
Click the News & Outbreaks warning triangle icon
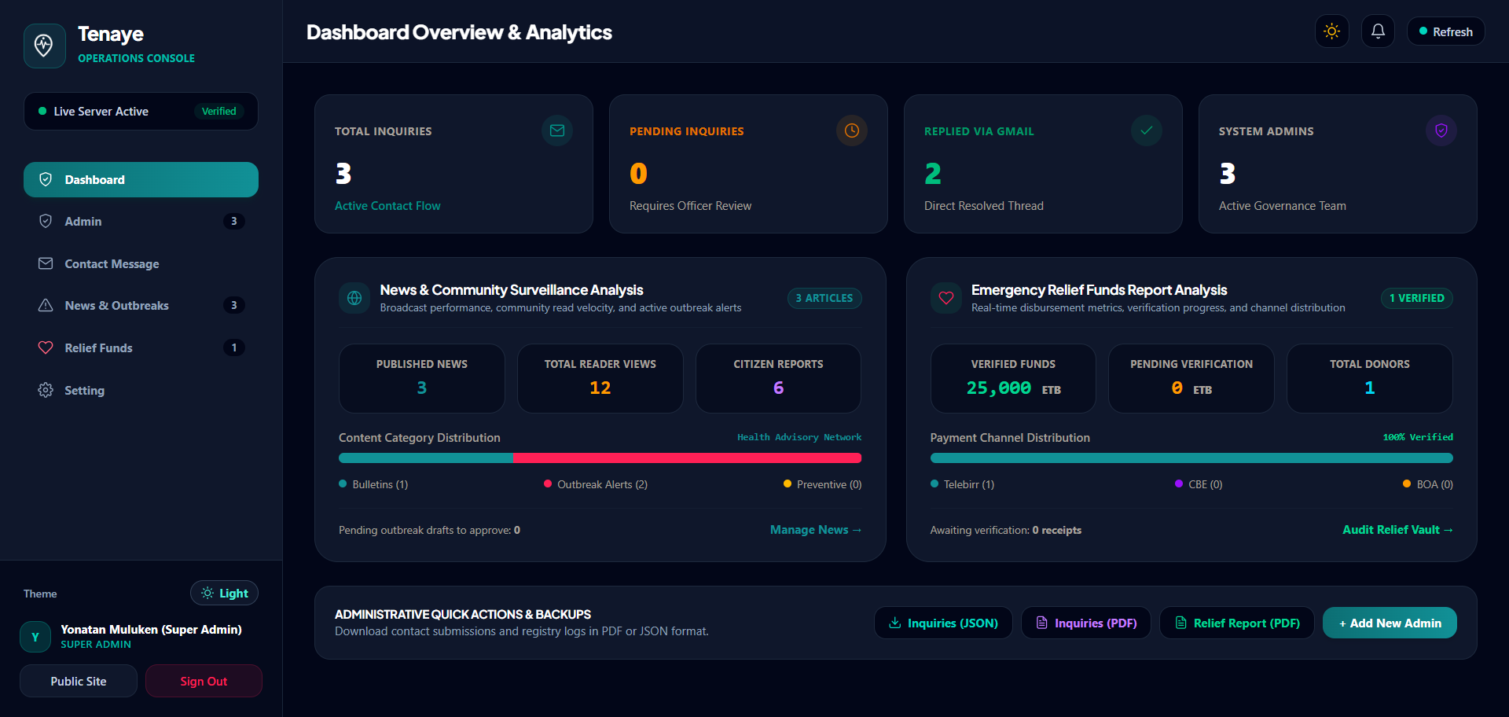point(46,305)
